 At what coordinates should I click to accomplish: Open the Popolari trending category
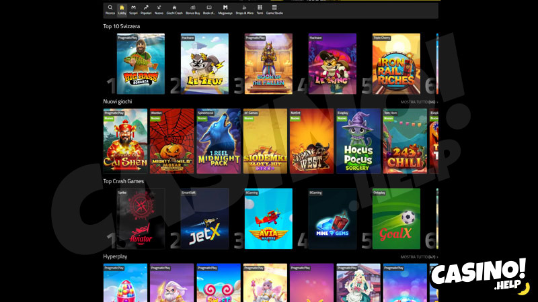[x=146, y=10]
